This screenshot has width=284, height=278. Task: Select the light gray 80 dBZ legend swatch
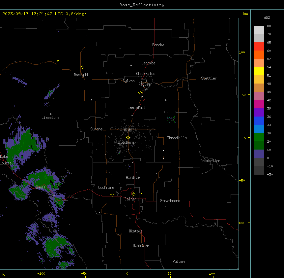[259, 30]
